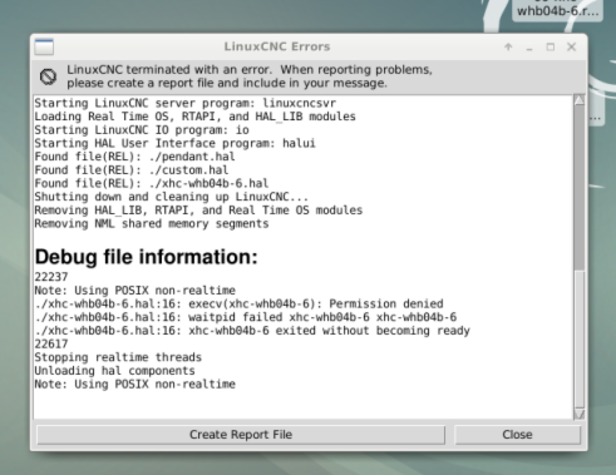Click the 'exited without becoming ready' line

coord(252,330)
